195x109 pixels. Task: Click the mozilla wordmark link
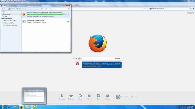(190, 13)
